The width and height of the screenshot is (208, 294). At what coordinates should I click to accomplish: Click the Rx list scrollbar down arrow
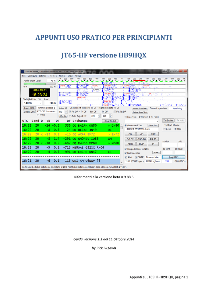click(x=122, y=163)
